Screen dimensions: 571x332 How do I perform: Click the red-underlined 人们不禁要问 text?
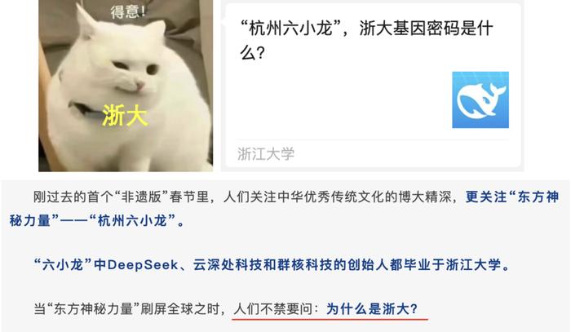272,309
